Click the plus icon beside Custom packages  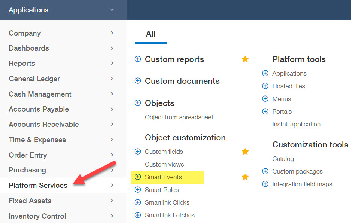tap(265, 171)
